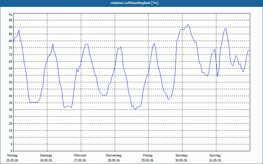Click the "30.05.26" date label
Image resolution: width=263 pixels, height=164 pixels.
pos(181,160)
